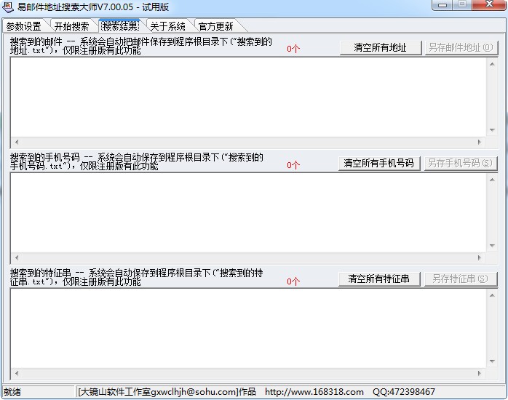Click the red 0个 count for emails
Image resolution: width=508 pixels, height=400 pixels.
tap(293, 49)
